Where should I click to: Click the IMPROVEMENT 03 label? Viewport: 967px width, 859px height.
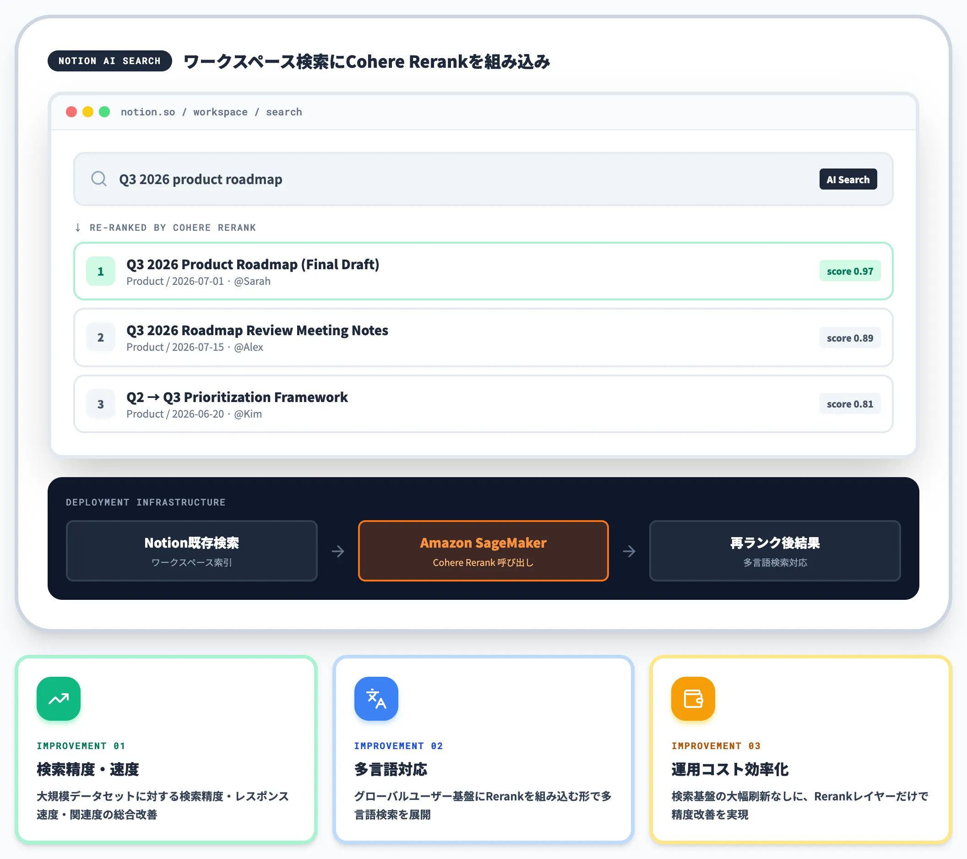click(x=716, y=746)
